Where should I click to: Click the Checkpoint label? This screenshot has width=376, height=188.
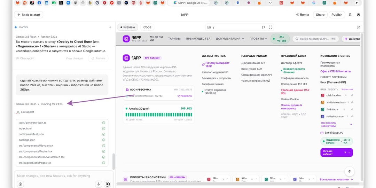(25, 58)
